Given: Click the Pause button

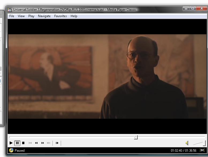Looking at the screenshot, I should pos(17,143).
